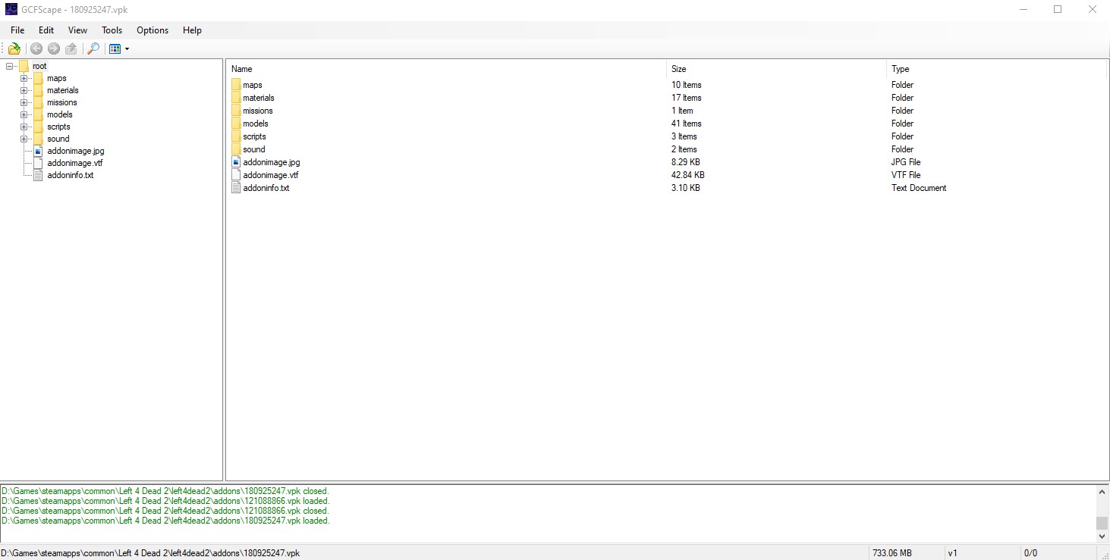Open the File menu
The width and height of the screenshot is (1110, 560).
(x=17, y=30)
